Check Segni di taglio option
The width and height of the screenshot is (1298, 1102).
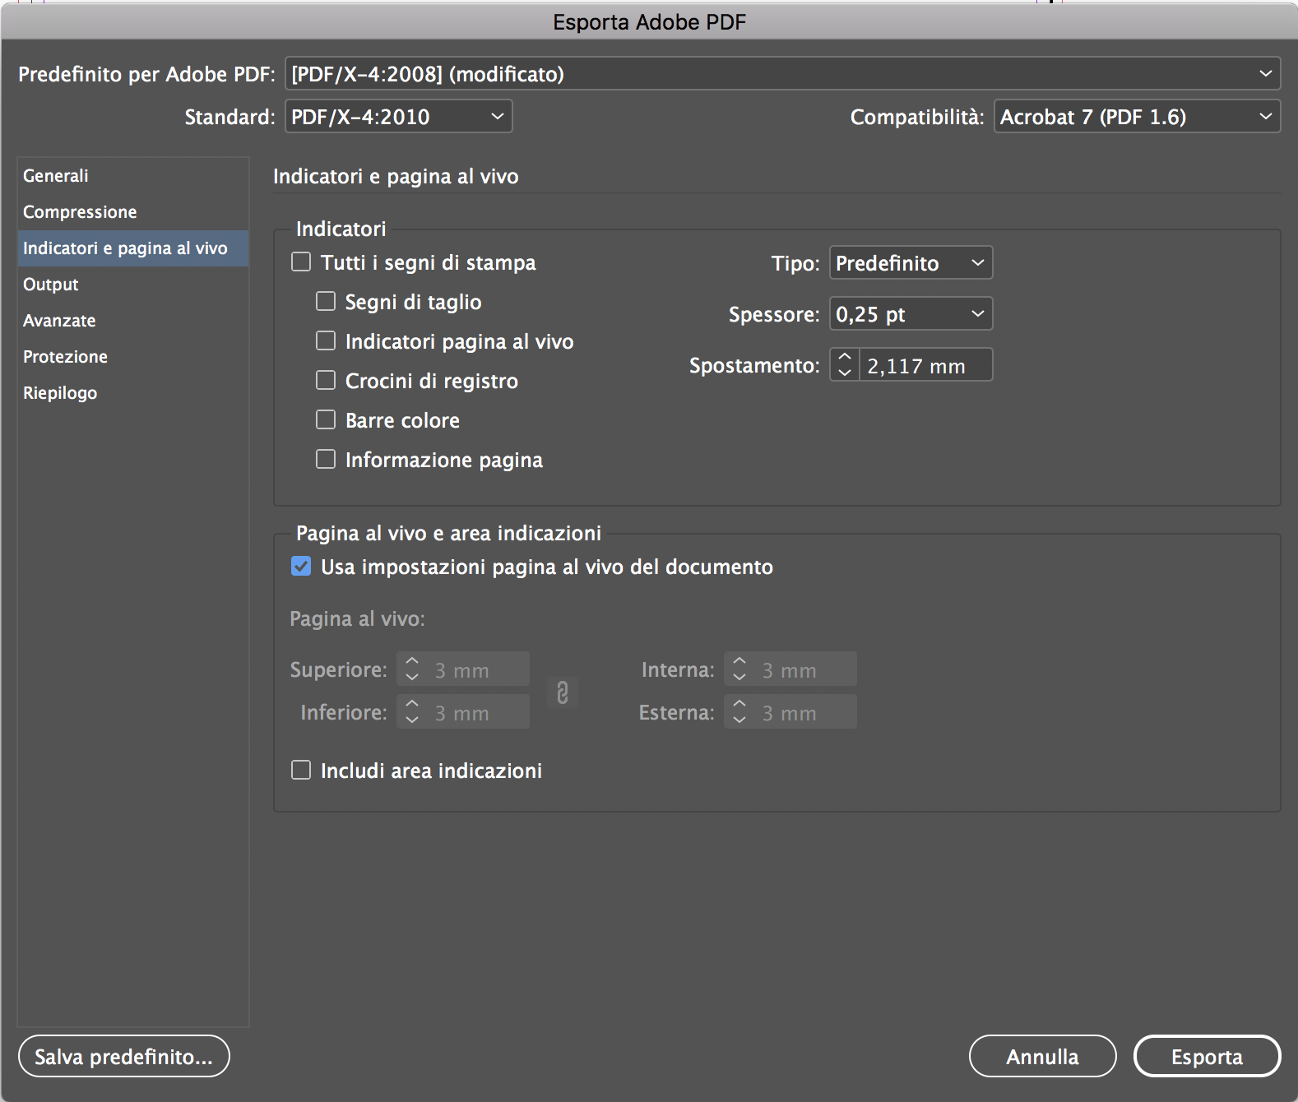326,301
